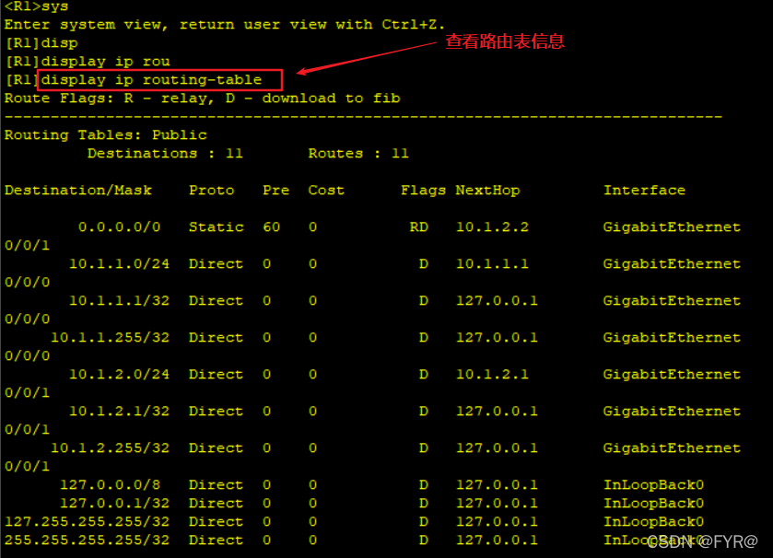The image size is (773, 558).
Task: Click destination 10.1.1.0/24
Action: [119, 264]
